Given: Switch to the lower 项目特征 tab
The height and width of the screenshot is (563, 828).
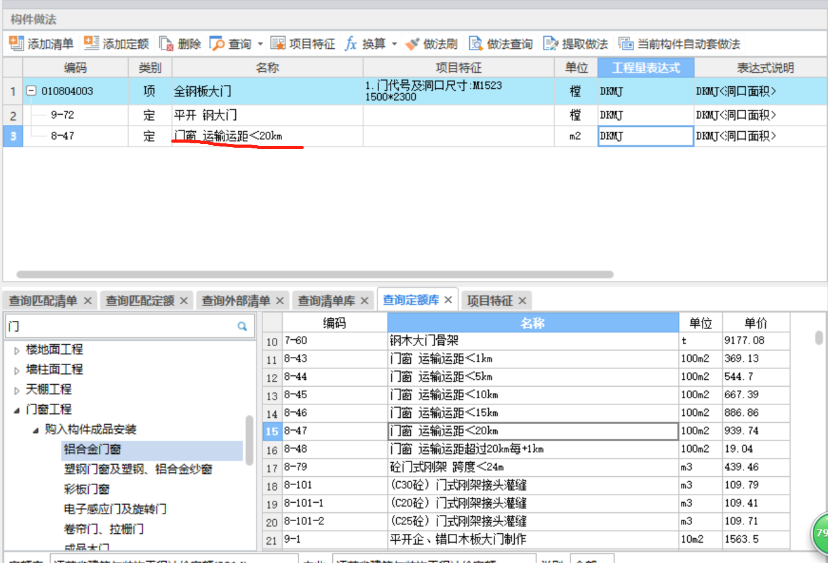Looking at the screenshot, I should pyautogui.click(x=490, y=301).
